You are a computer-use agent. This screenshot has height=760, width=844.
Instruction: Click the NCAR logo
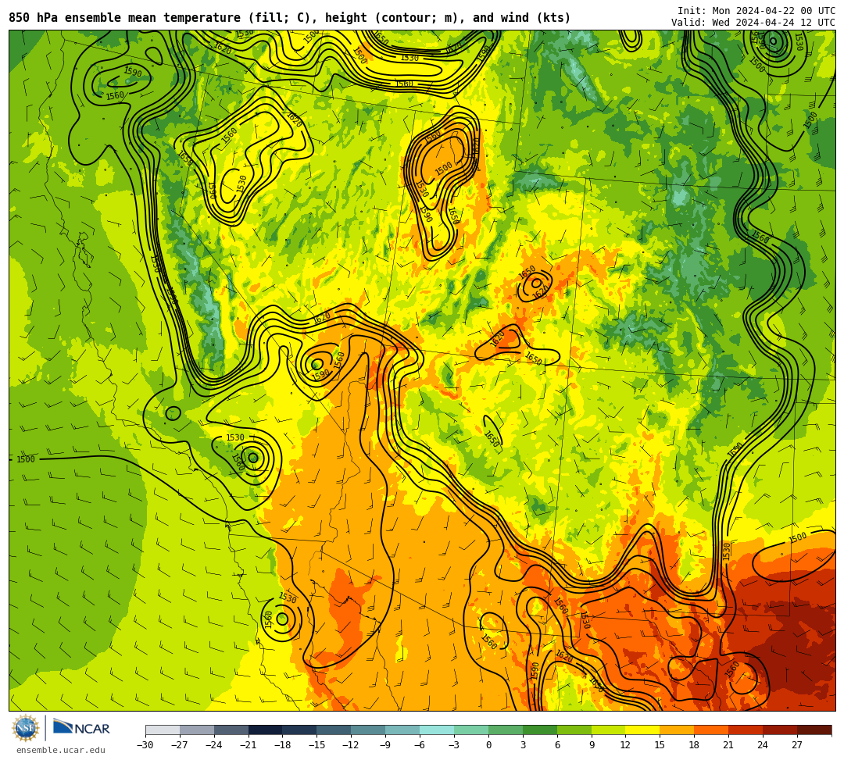(x=81, y=728)
